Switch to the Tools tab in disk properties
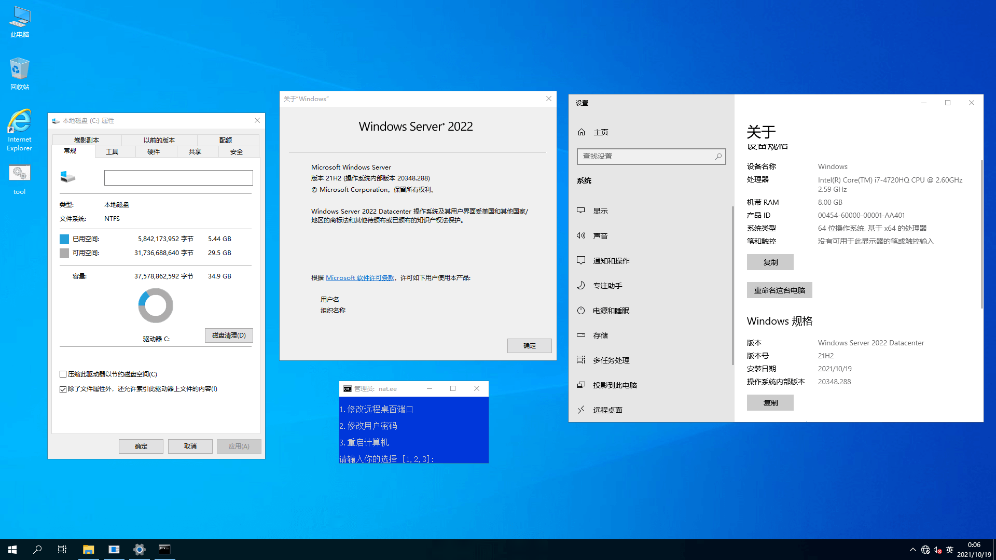Viewport: 996px width, 560px height. click(x=112, y=151)
